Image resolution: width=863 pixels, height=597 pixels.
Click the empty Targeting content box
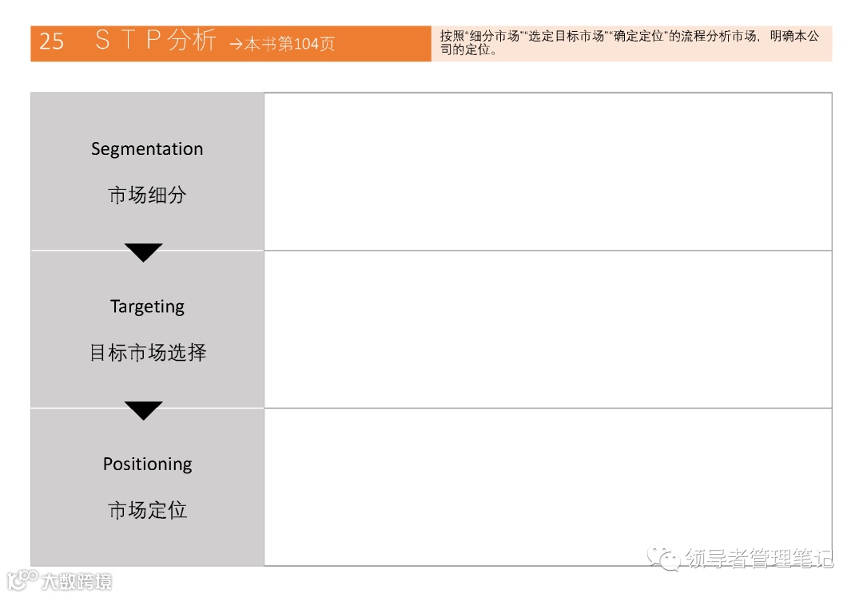(x=547, y=329)
